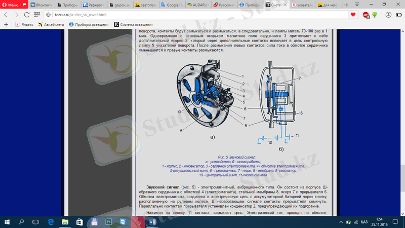This screenshot has width=405, height=228.
Task: Expand hidden system tray icons
Action: pyautogui.click(x=341, y=222)
